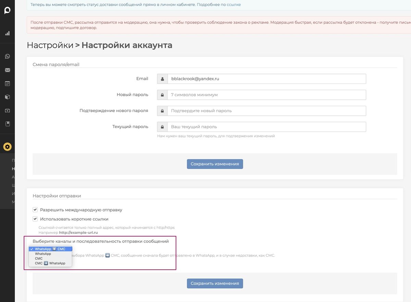Open the 'ссылке' link in top notice
The height and width of the screenshot is (302, 411).
[x=234, y=5]
